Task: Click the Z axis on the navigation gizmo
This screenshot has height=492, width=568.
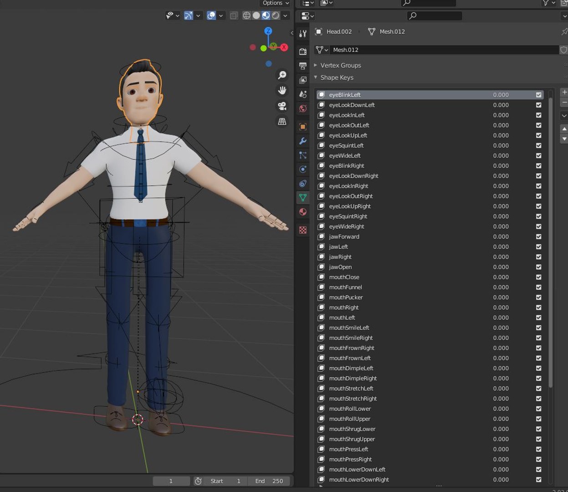Action: point(268,31)
